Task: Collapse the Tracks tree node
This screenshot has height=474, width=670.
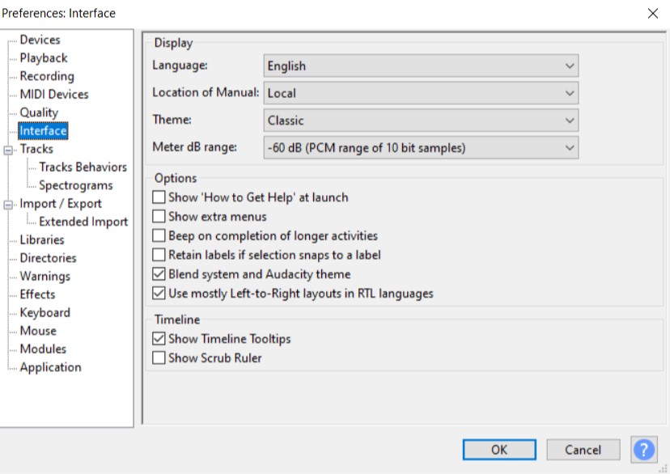Action: click(8, 150)
